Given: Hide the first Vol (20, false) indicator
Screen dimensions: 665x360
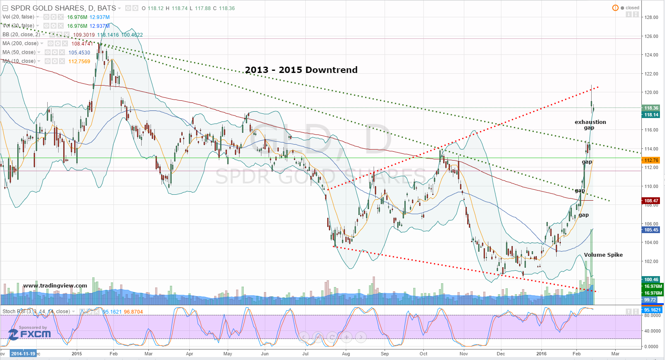Looking at the screenshot, I should [46, 17].
